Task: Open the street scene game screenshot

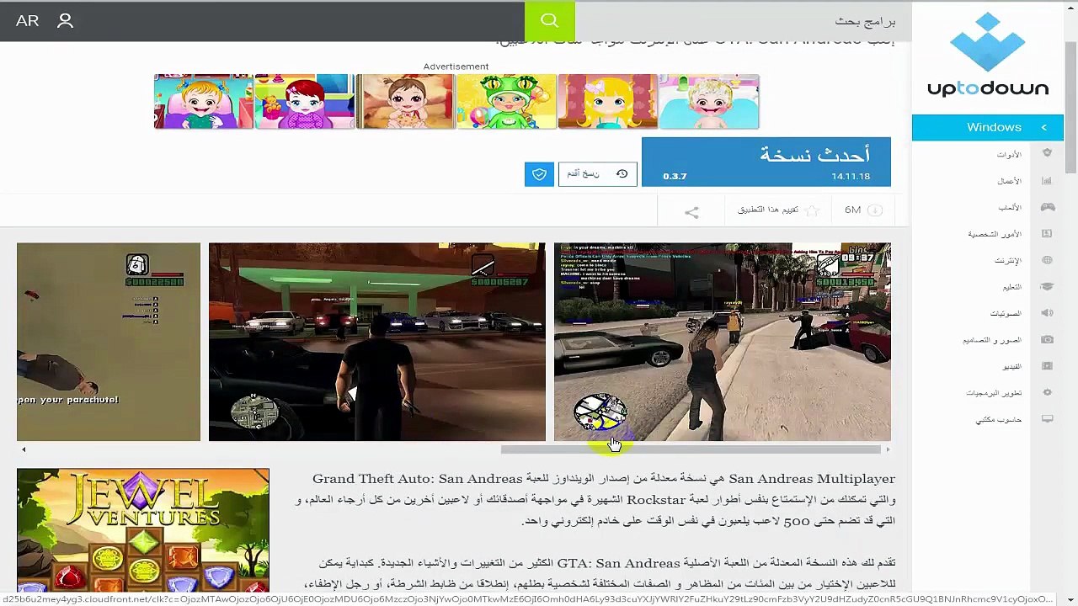Action: coord(722,342)
